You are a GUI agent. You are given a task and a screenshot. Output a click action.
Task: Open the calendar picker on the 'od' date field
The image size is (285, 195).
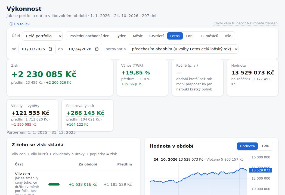[50, 49]
